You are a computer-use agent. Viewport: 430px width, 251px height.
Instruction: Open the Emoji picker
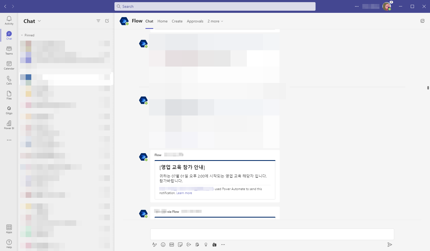pos(163,245)
